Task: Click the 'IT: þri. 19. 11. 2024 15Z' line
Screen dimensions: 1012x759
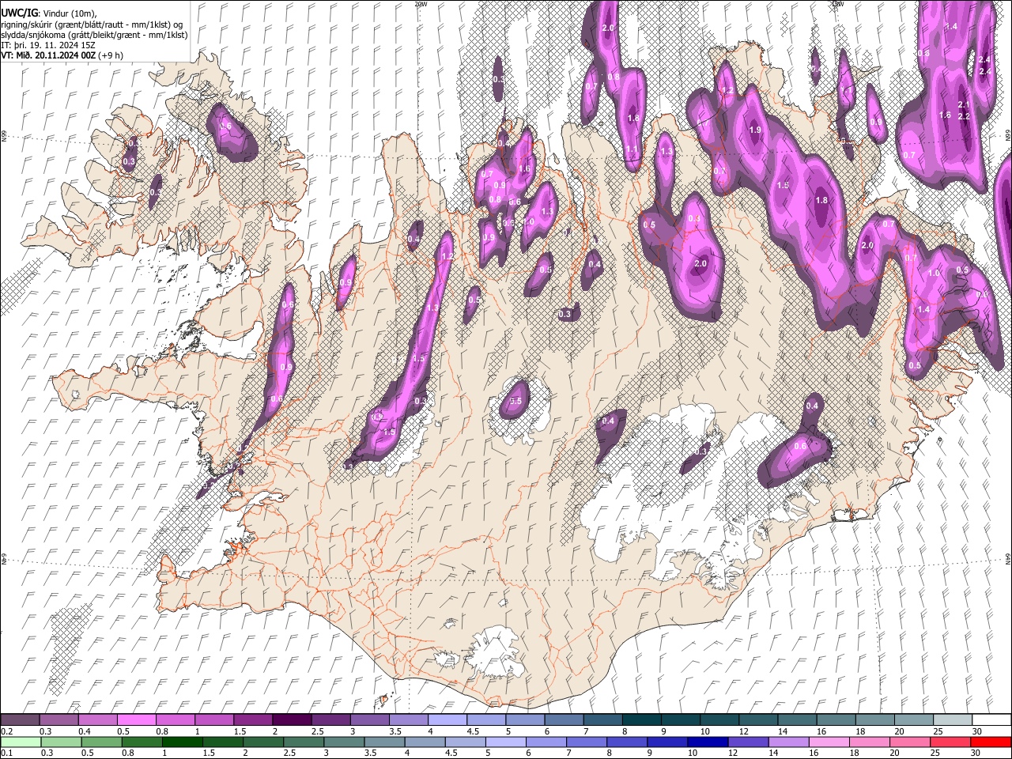Action: click(x=48, y=45)
